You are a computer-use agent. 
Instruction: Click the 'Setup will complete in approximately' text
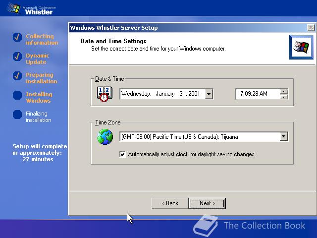[x=40, y=150]
